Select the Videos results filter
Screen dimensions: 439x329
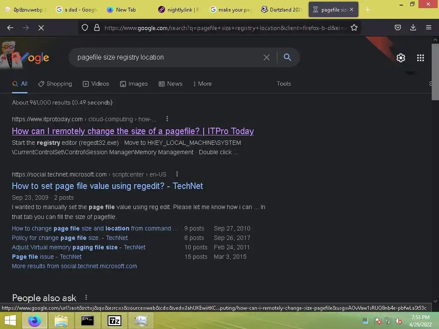[96, 84]
